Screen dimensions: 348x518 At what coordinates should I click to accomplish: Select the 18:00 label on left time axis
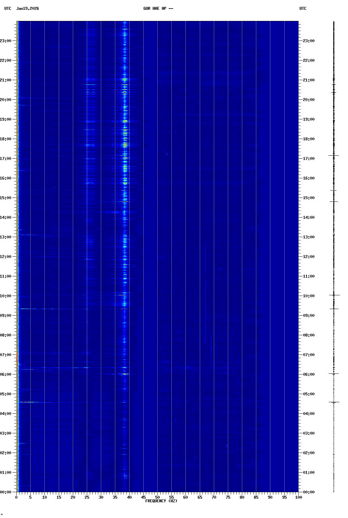click(6, 139)
